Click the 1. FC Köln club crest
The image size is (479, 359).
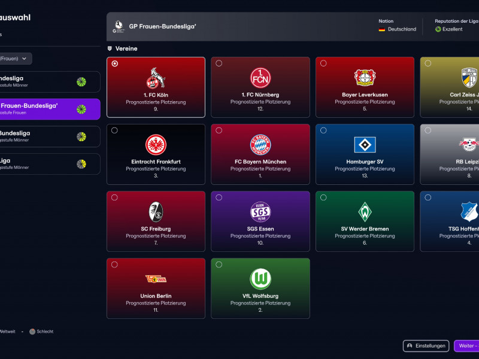click(156, 78)
